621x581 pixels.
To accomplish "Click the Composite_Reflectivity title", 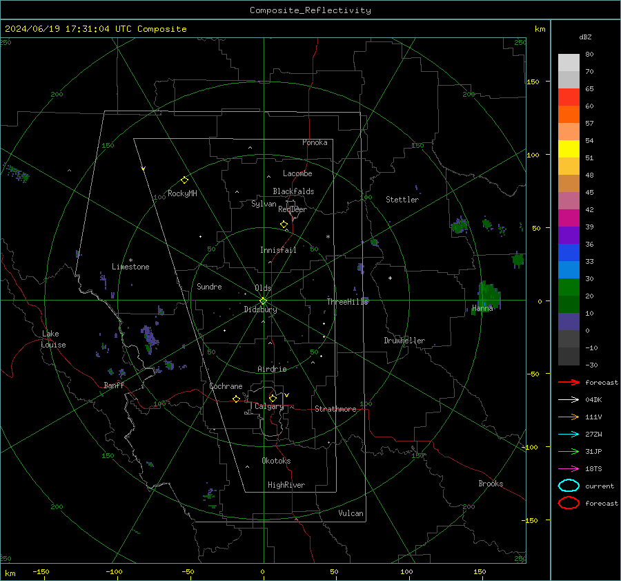I will pyautogui.click(x=310, y=10).
